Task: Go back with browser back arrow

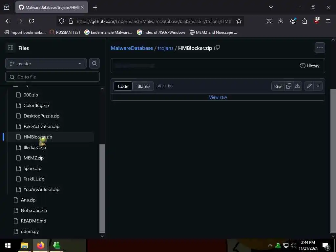Action: pyautogui.click(x=8, y=21)
